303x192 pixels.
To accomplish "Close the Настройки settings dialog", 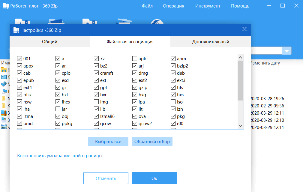I will pyautogui.click(x=244, y=29).
